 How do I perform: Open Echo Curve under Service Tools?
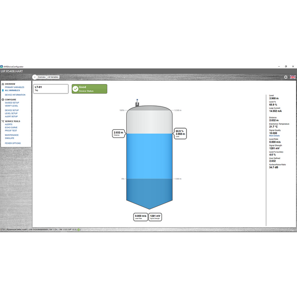[11, 127]
